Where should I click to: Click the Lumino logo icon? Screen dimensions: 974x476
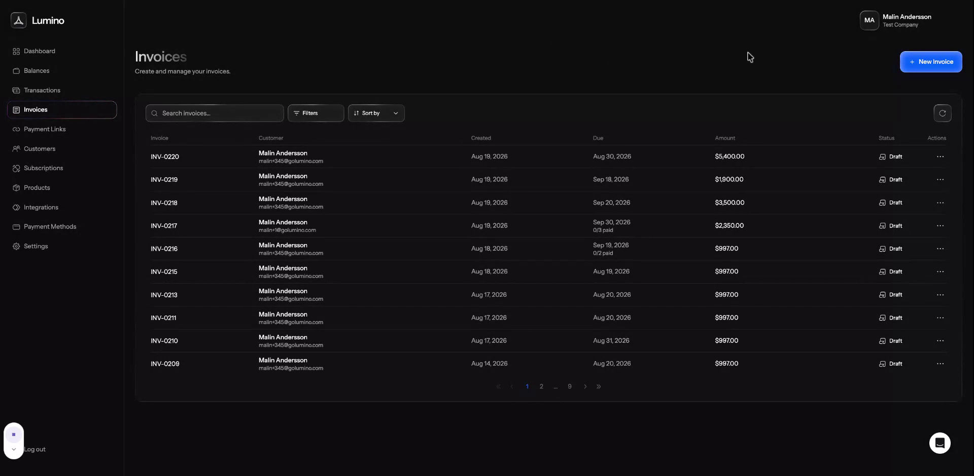[x=19, y=20]
